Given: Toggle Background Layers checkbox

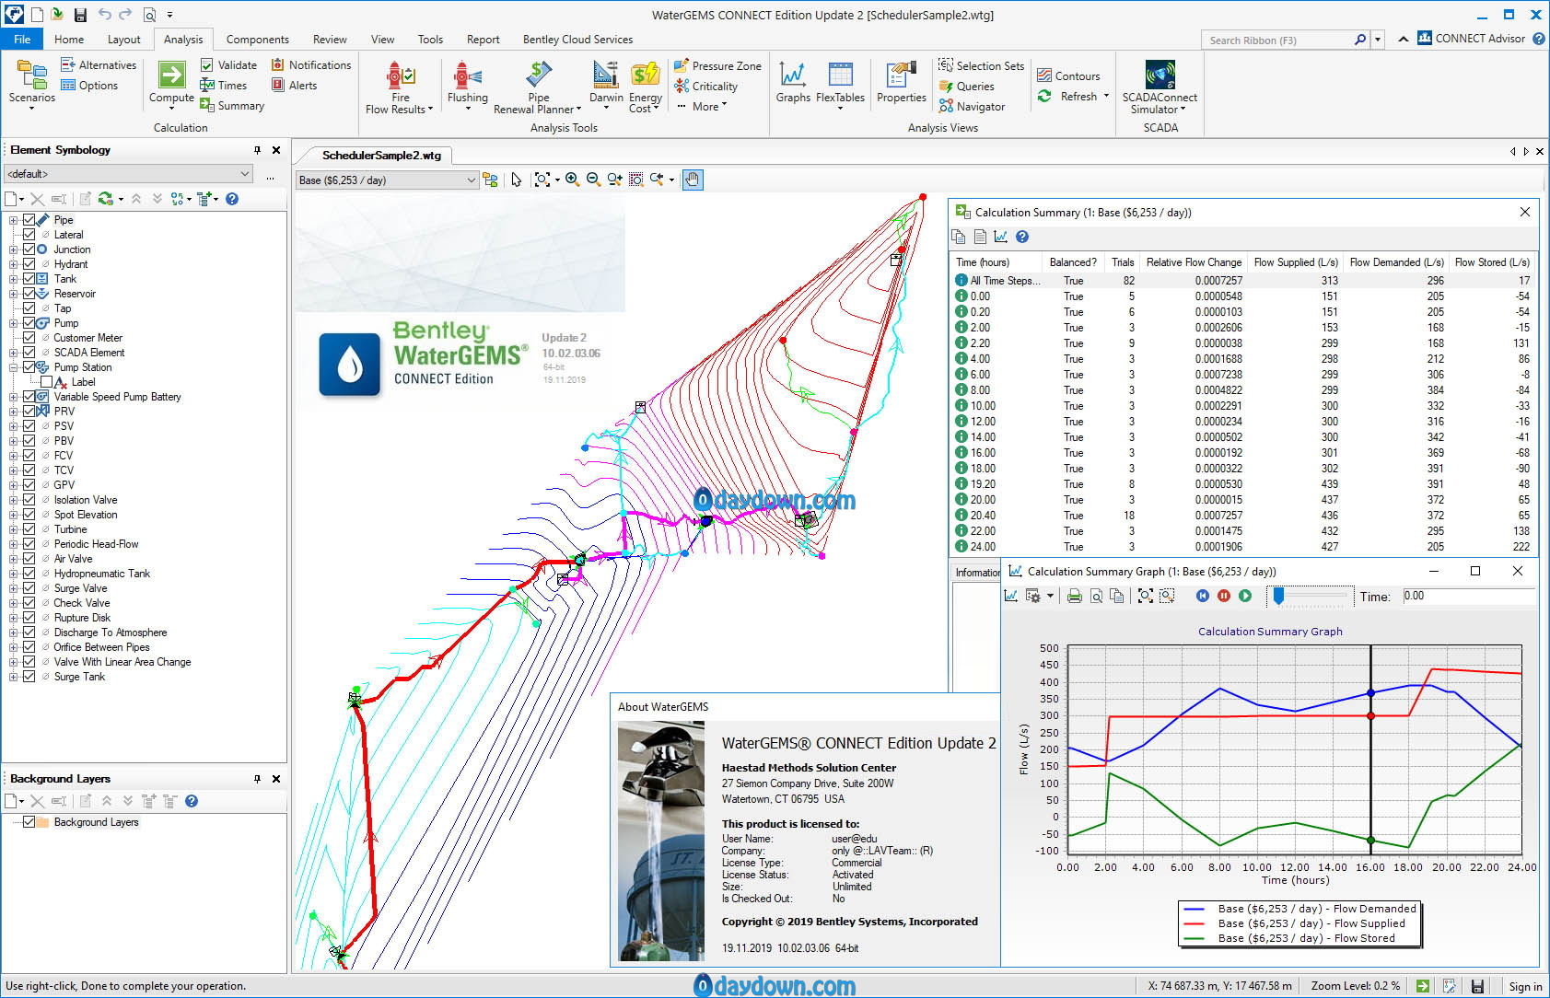Looking at the screenshot, I should pyautogui.click(x=29, y=822).
